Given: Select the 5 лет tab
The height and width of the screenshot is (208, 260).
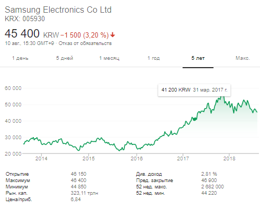Looking at the screenshot, I should (198, 58).
